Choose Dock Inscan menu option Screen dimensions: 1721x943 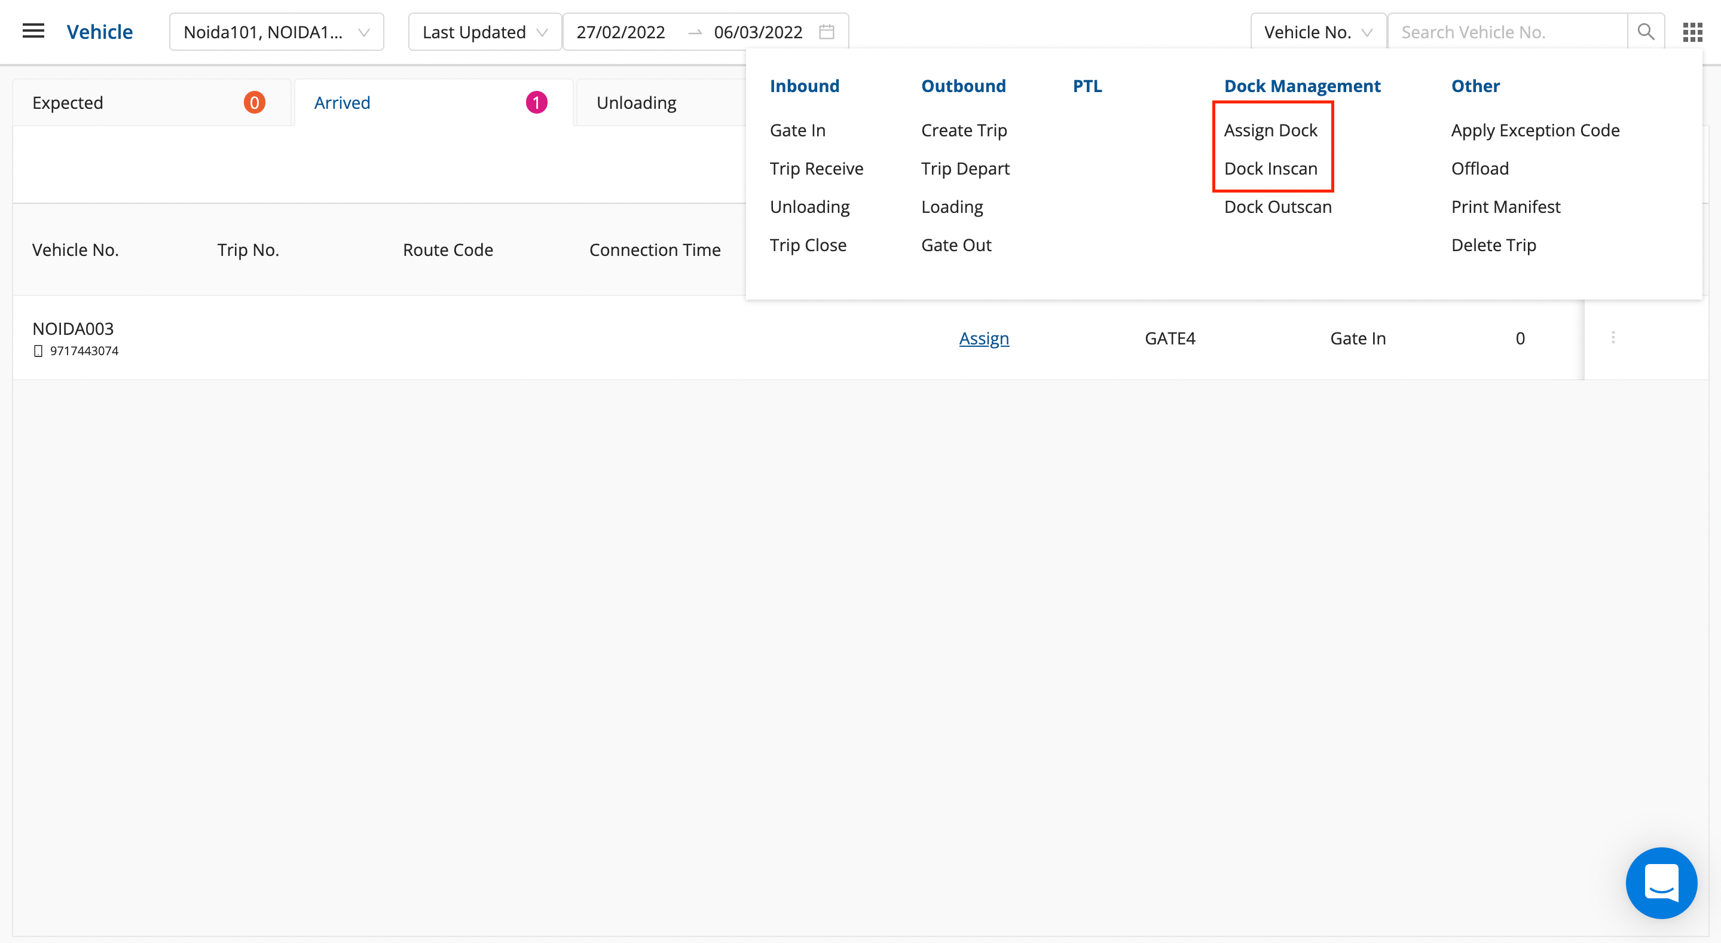click(x=1270, y=169)
